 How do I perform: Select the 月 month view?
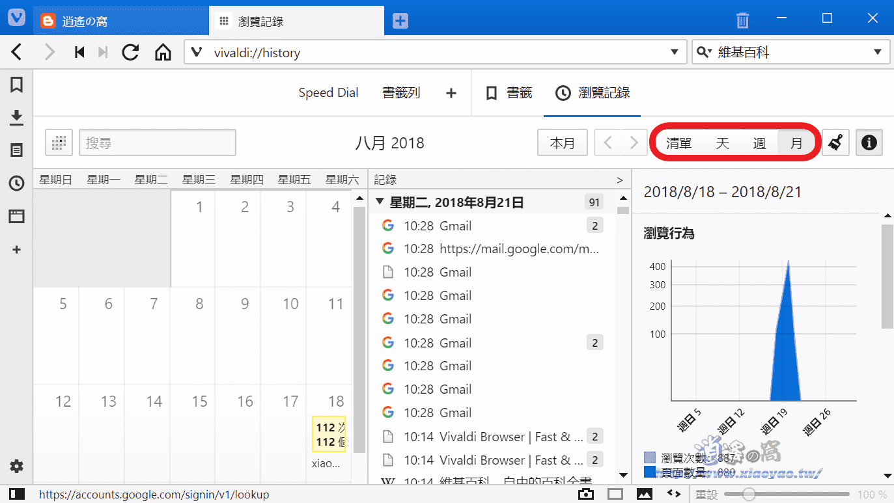pos(796,143)
